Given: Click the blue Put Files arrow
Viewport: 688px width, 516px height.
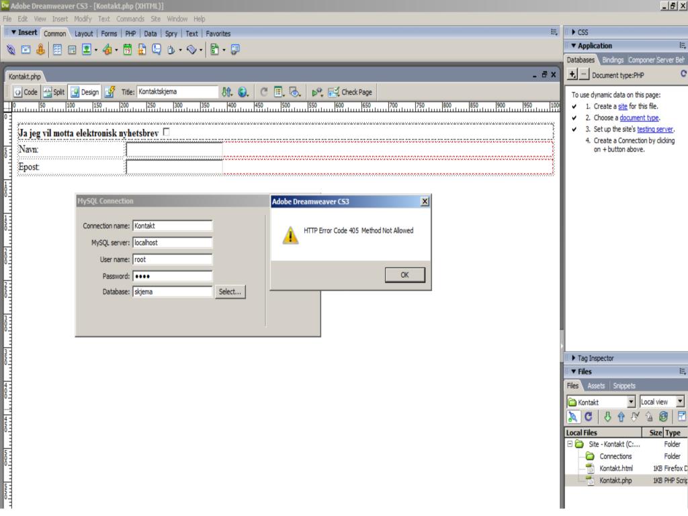Looking at the screenshot, I should pos(621,417).
